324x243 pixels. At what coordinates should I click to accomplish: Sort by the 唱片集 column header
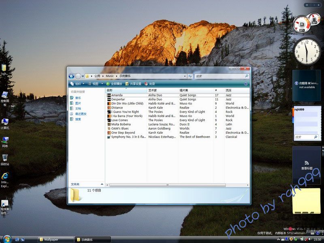tap(196, 90)
